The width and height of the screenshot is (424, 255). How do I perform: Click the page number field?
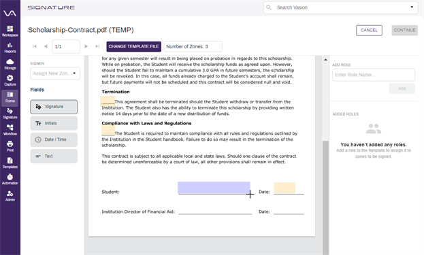click(x=66, y=46)
